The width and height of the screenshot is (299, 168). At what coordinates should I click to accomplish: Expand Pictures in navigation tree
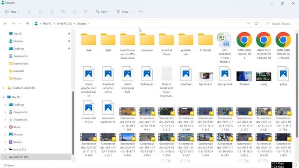coord(5,135)
